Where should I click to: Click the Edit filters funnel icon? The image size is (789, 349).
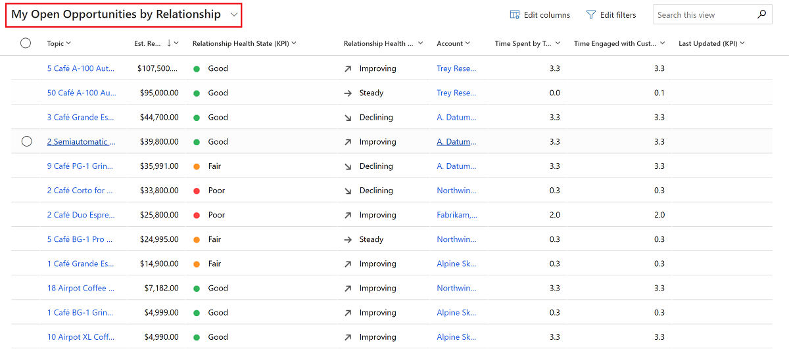pyautogui.click(x=591, y=14)
